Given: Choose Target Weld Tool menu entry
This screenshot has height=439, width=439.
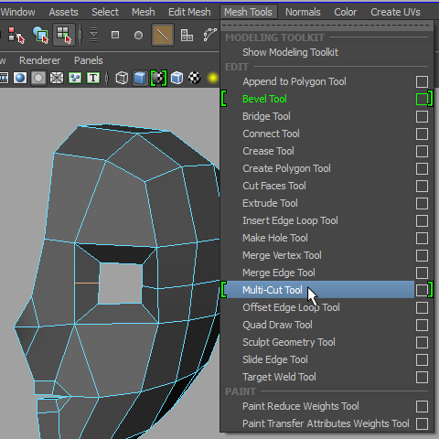Looking at the screenshot, I should click(279, 377).
